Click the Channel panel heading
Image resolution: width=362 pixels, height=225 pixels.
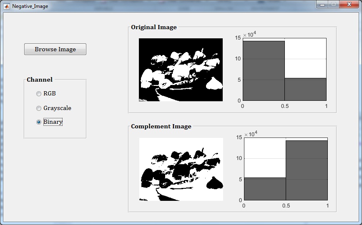click(40, 80)
